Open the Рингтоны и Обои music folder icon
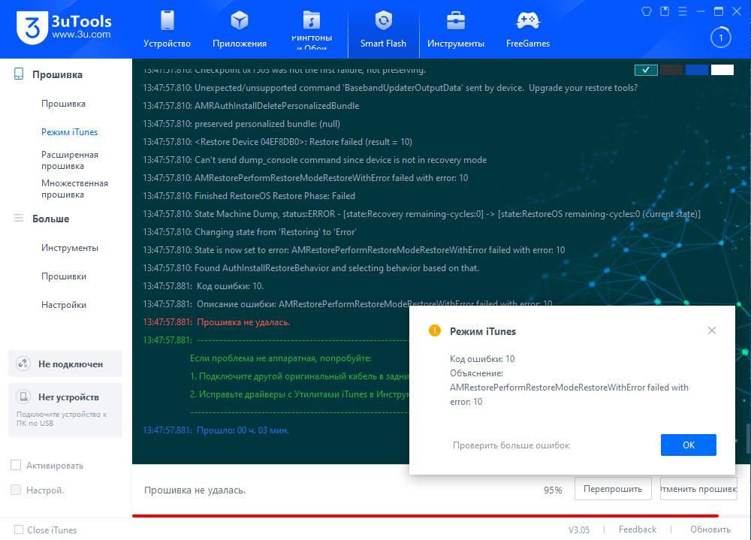 point(312,20)
